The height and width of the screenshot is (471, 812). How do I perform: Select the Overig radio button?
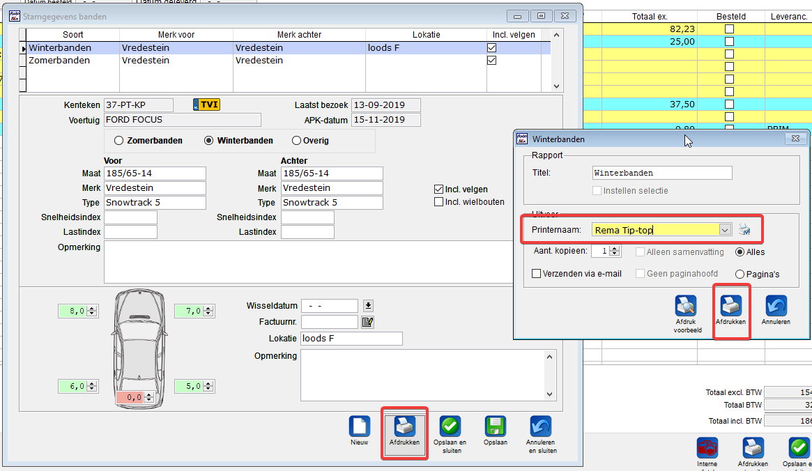pos(296,140)
